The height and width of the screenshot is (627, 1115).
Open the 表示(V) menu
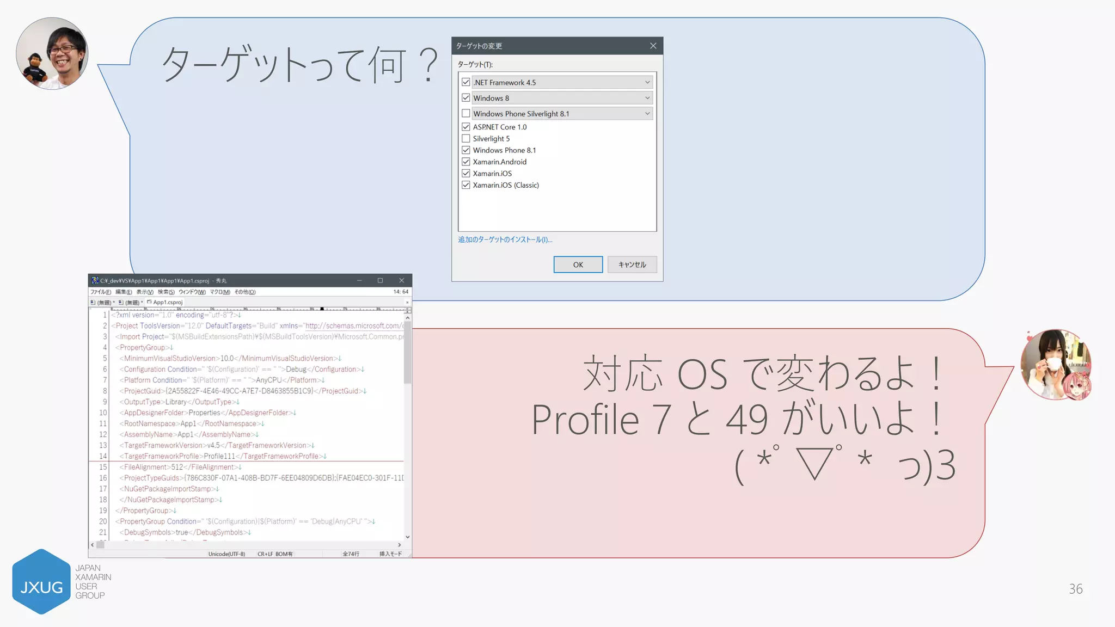tap(145, 292)
